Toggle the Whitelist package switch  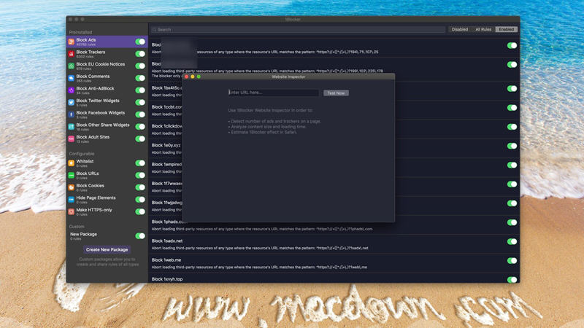click(x=140, y=163)
